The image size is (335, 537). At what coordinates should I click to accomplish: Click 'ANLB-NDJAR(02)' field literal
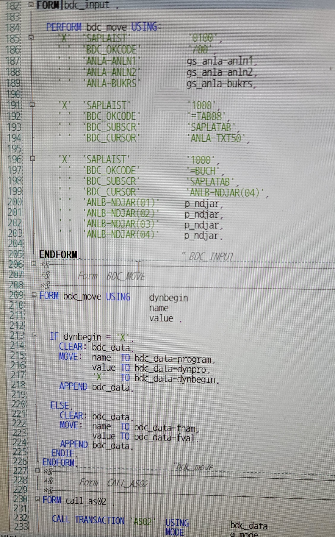(x=121, y=213)
